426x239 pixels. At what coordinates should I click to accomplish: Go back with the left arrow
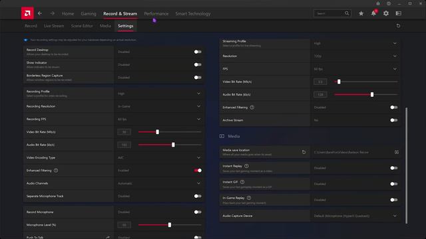click(40, 13)
